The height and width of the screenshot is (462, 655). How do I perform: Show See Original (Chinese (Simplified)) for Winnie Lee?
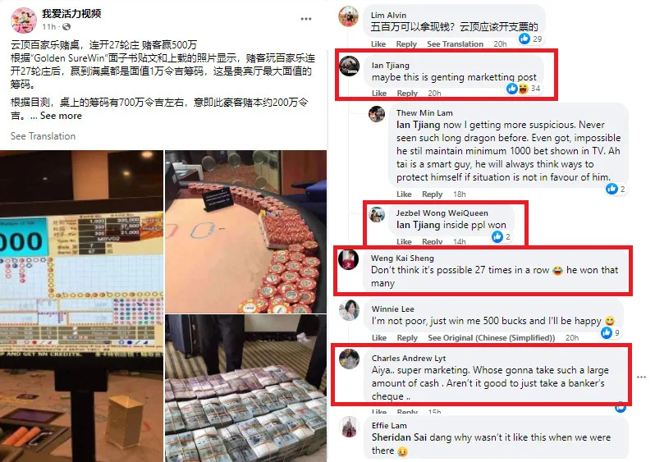tap(491, 338)
